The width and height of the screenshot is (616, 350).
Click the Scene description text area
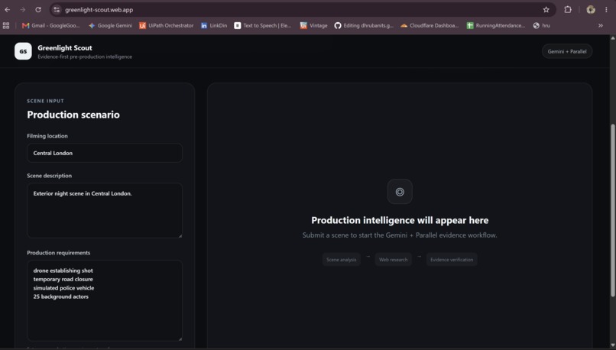coord(105,211)
